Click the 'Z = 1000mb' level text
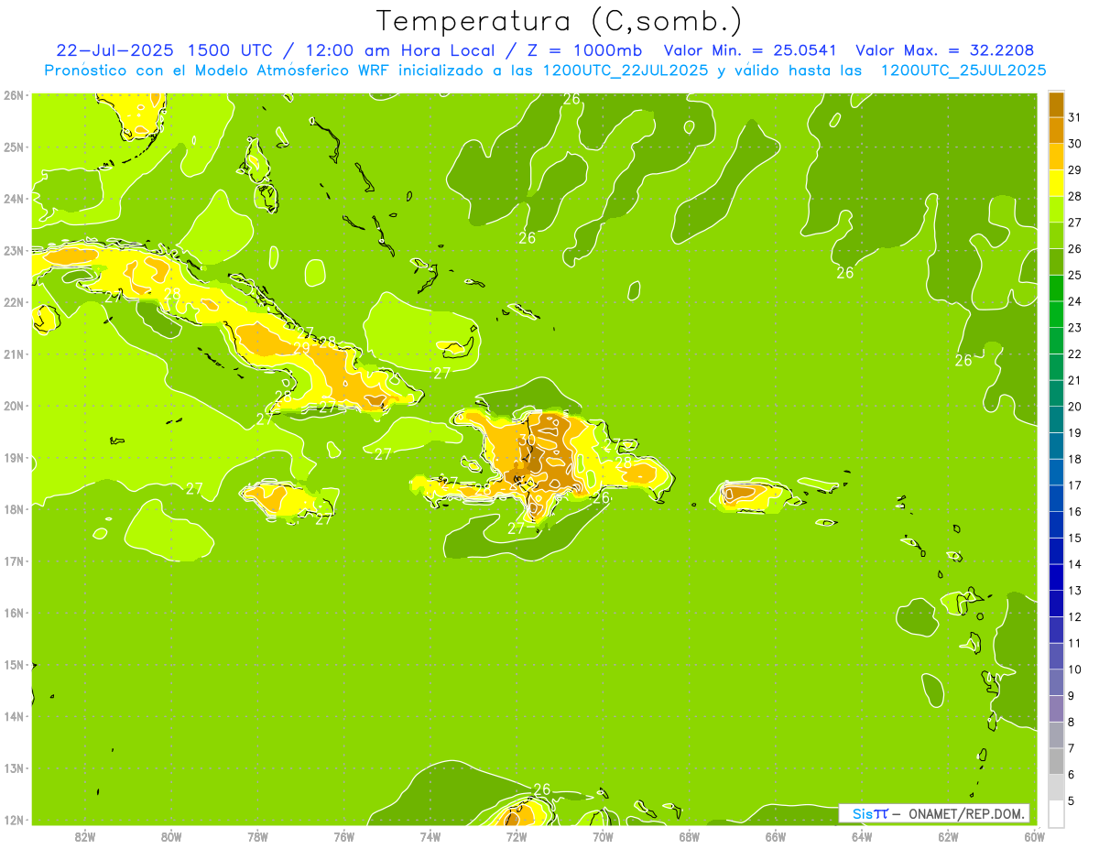The height and width of the screenshot is (849, 1099). [586, 50]
